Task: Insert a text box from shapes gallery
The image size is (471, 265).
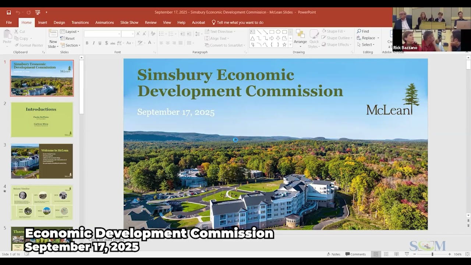Action: coord(252,32)
